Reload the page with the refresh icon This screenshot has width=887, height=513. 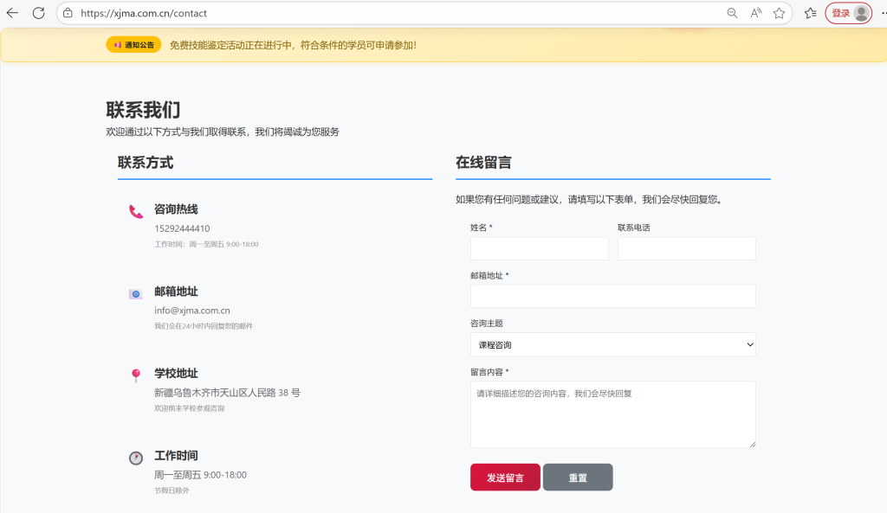click(x=39, y=13)
